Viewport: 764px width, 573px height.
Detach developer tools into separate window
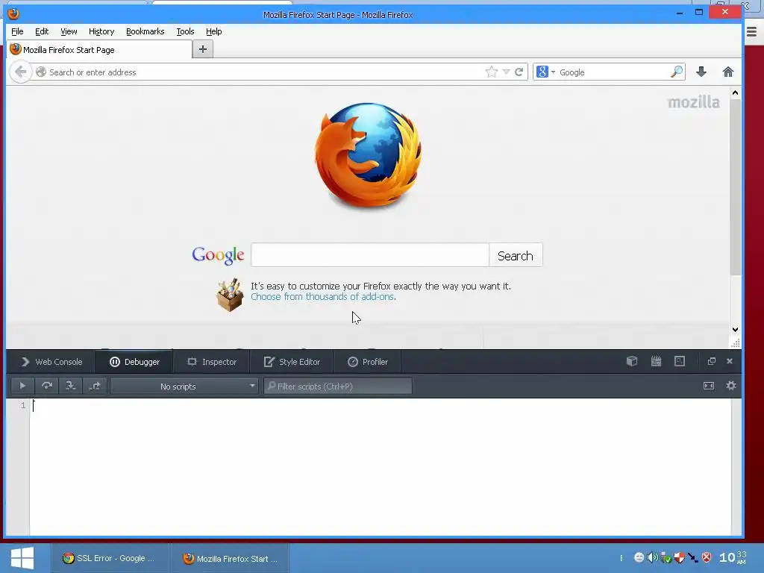(x=711, y=361)
